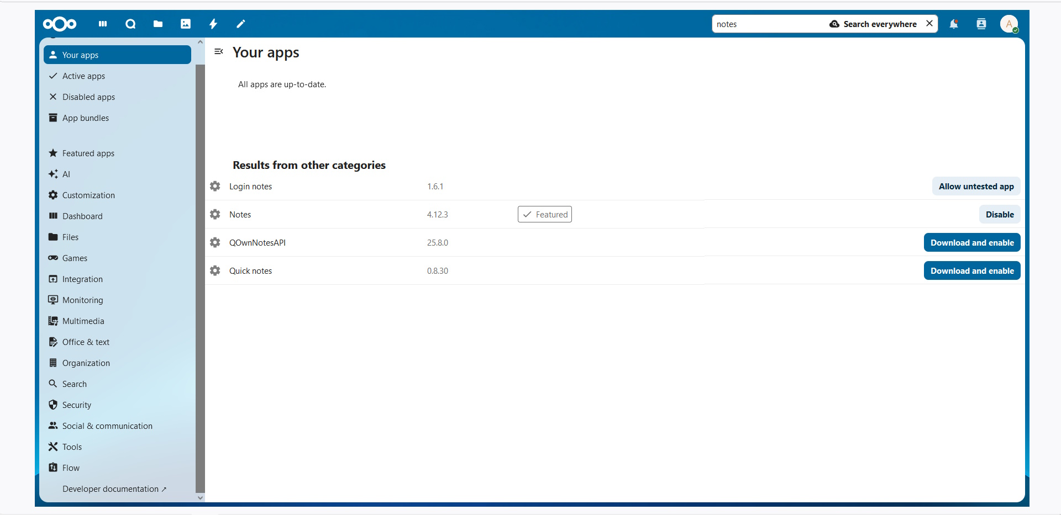Click the people icon for Social & communication

(x=53, y=426)
